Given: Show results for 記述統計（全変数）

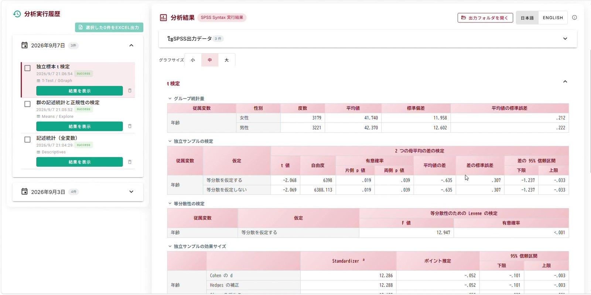Looking at the screenshot, I should [x=79, y=162].
